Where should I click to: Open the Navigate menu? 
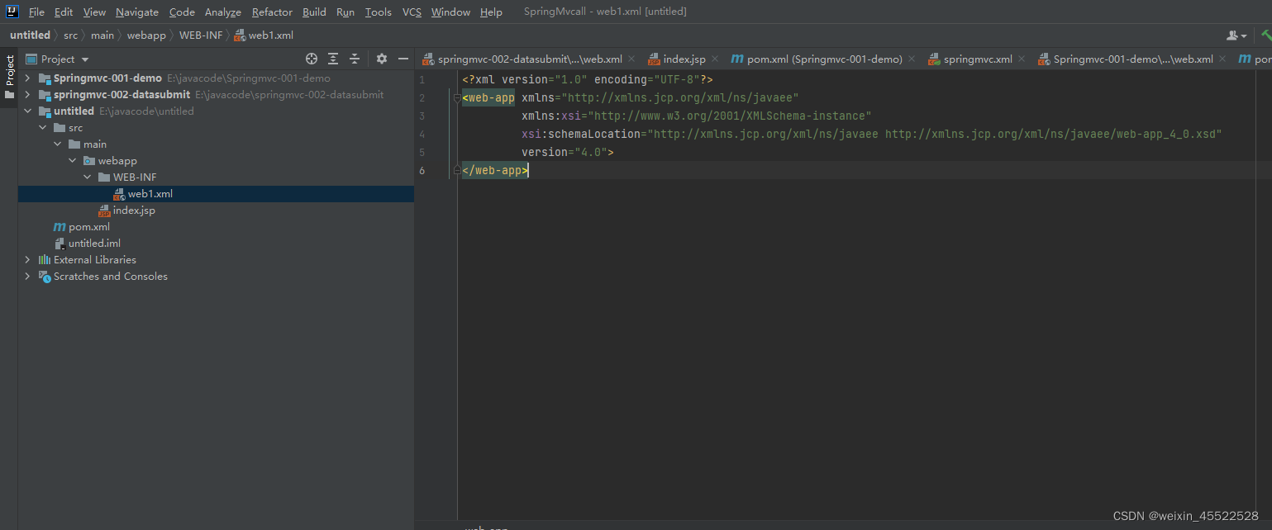(137, 12)
